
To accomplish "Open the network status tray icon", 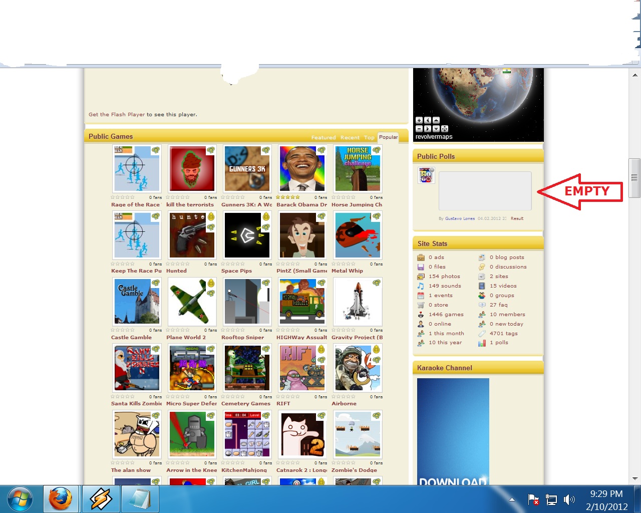I will point(551,499).
